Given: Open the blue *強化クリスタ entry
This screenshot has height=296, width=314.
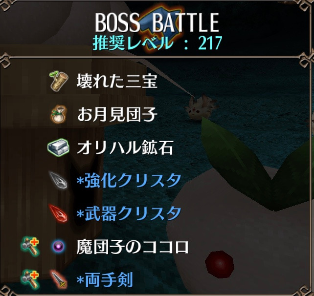Looking at the screenshot, I should (x=129, y=180).
